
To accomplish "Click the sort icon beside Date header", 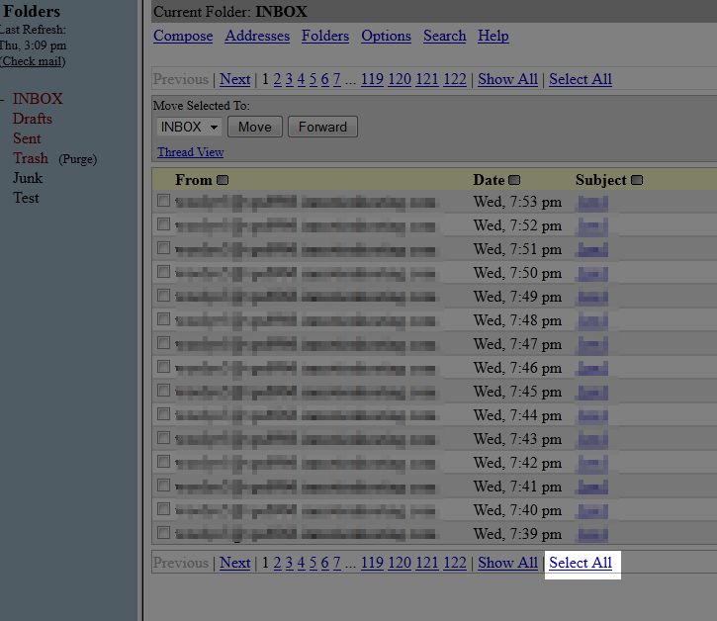I will pyautogui.click(x=514, y=180).
